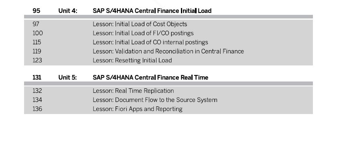Open lesson Initial Load of FI/CO postings
The image size is (341, 159).
click(x=143, y=33)
